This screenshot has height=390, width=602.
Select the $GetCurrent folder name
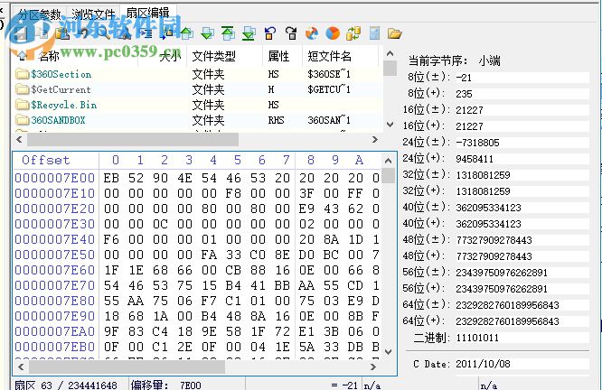(61, 89)
